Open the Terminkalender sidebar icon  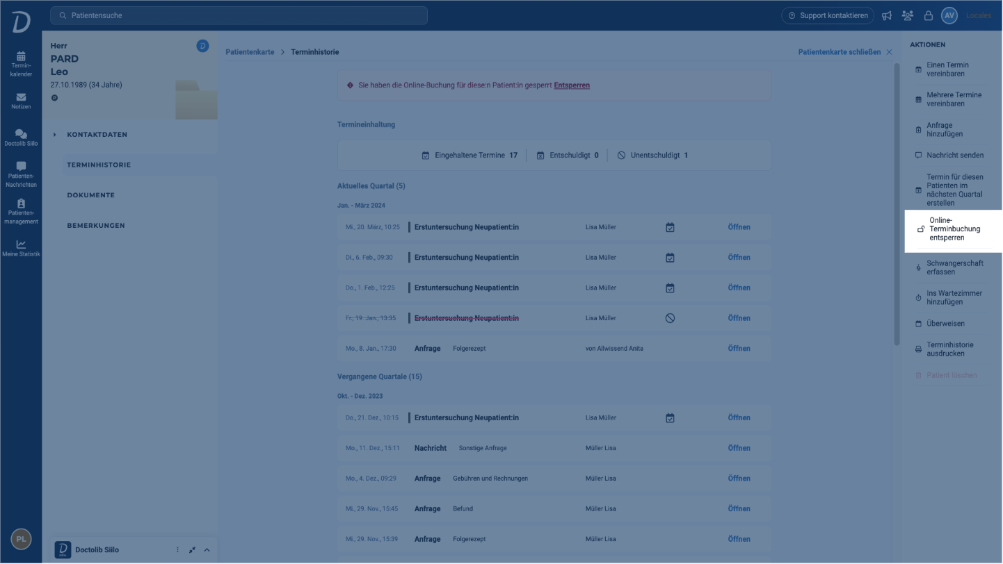pos(21,63)
